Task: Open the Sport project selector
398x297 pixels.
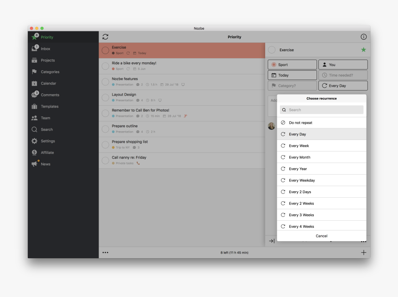Action: click(x=292, y=65)
